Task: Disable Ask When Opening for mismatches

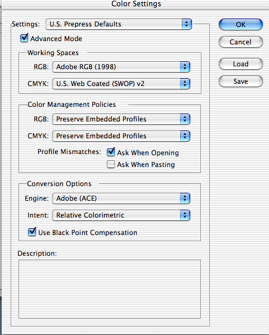Action: 111,152
